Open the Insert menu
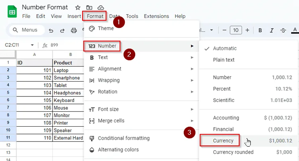 click(x=74, y=16)
